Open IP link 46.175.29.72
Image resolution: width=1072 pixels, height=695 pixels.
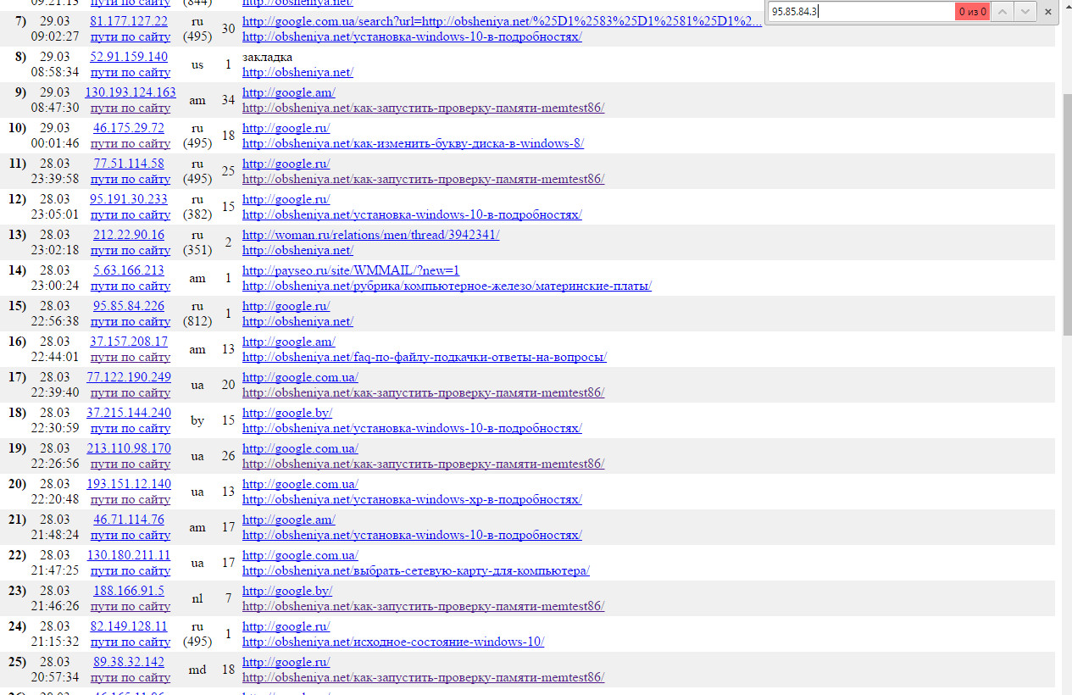[x=129, y=128]
